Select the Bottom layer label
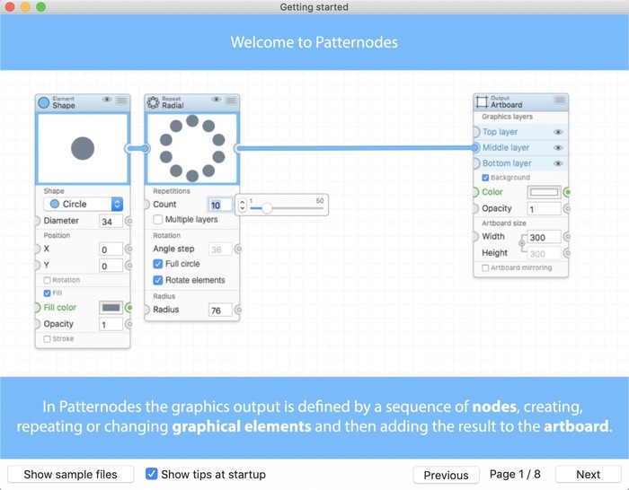Image resolution: width=629 pixels, height=490 pixels. click(507, 163)
